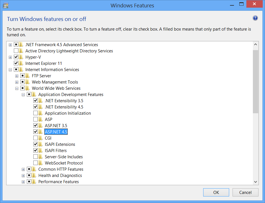Confirm changes with OK button

pyautogui.click(x=216, y=192)
